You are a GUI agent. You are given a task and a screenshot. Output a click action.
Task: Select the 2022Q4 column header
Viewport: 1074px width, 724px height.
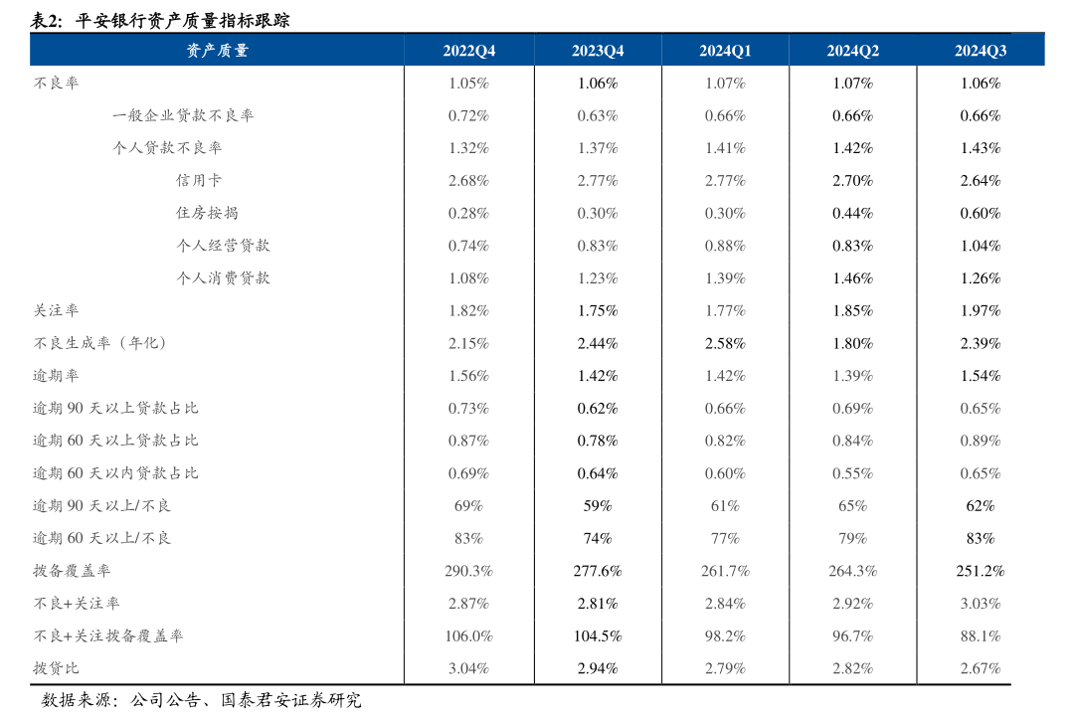(468, 51)
